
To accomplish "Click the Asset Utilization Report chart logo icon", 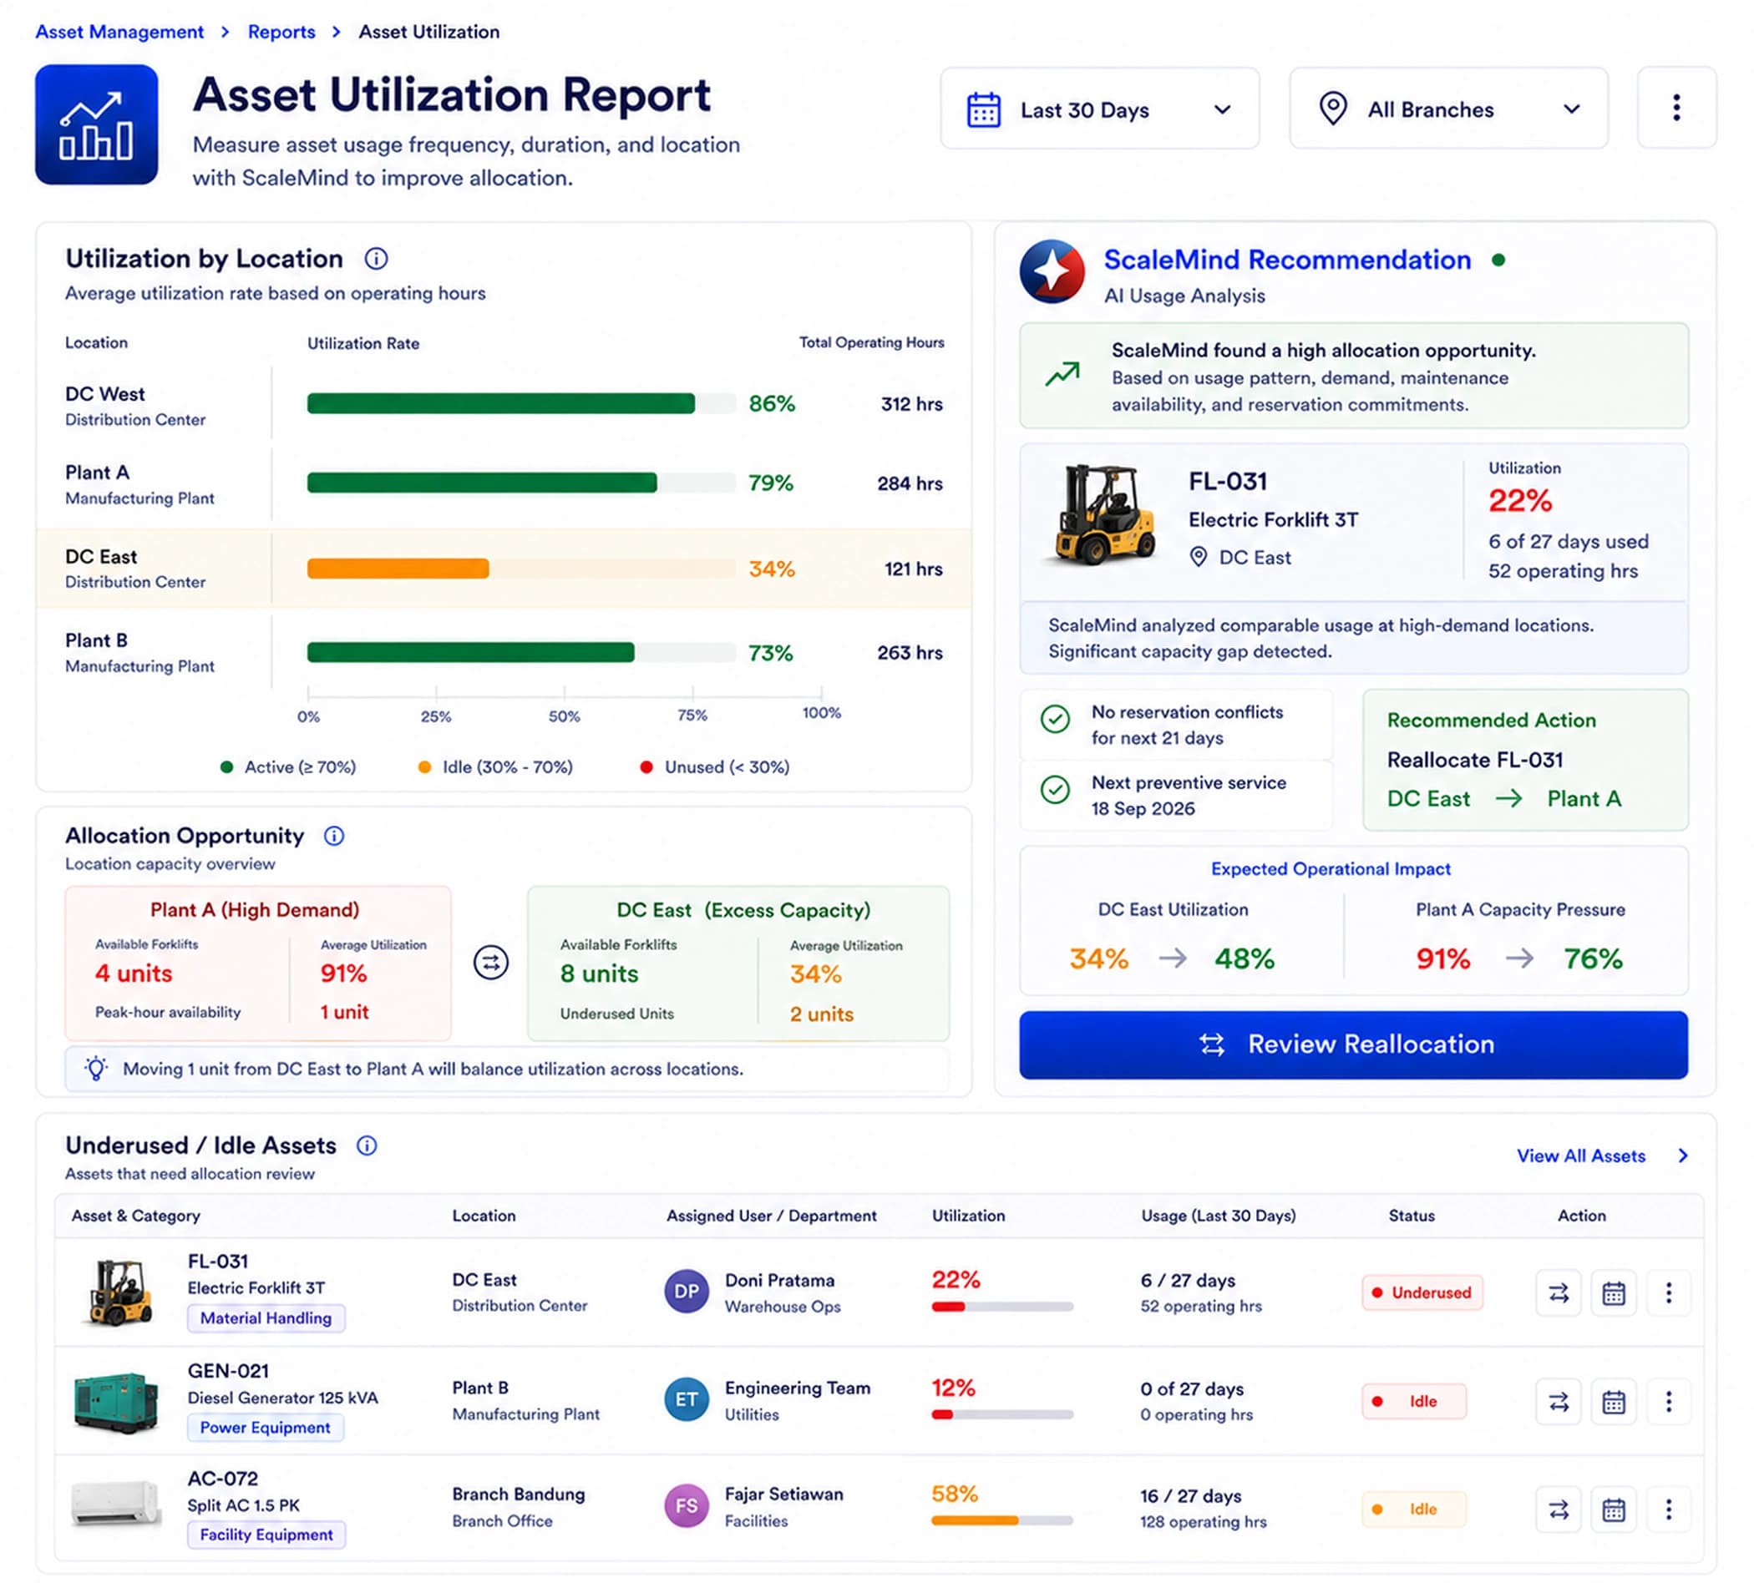I will (x=97, y=124).
